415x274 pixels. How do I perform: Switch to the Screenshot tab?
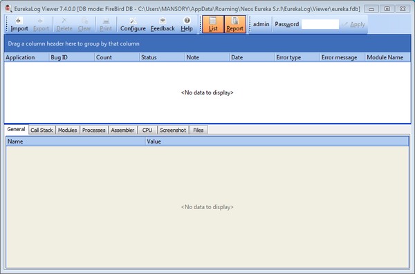click(x=173, y=130)
